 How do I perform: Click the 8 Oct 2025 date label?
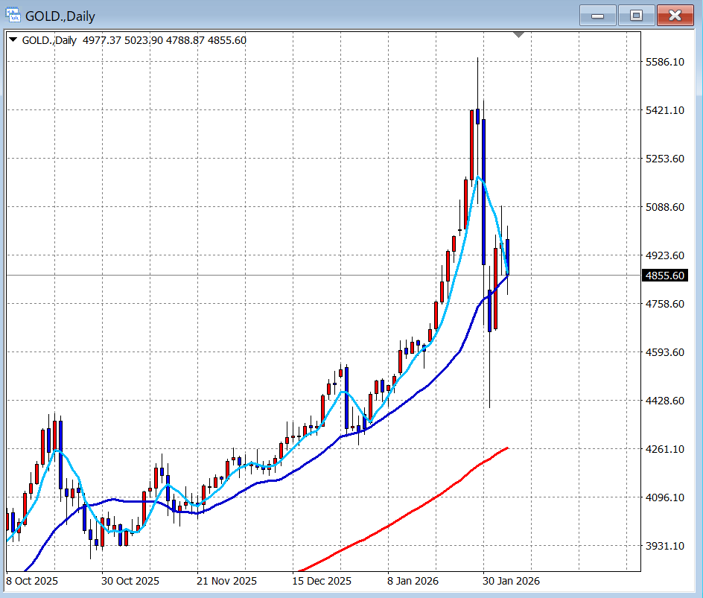(x=32, y=580)
